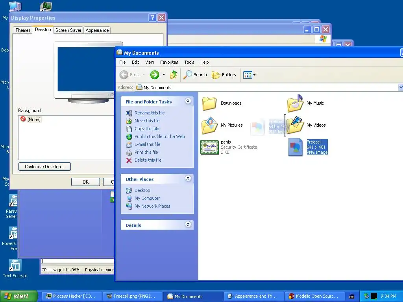The height and width of the screenshot is (302, 403).
Task: Click the CPU Usage status text
Action: 61,270
